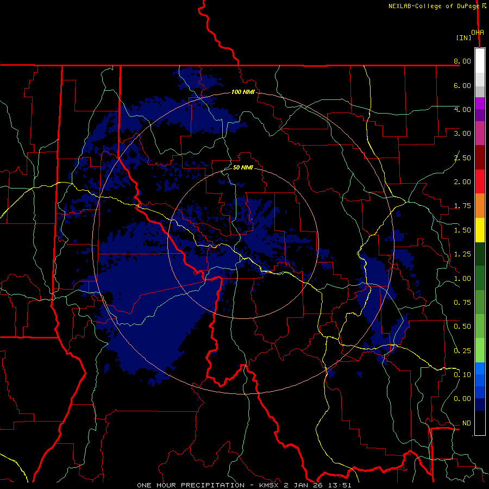Click the pink legend swatch beside 3.00

coord(480,133)
